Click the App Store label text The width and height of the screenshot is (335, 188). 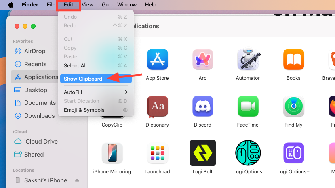157,78
